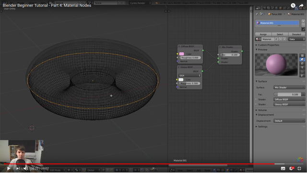Select the Material.001 slot in list
This screenshot has width=307, height=173.
click(x=277, y=23)
